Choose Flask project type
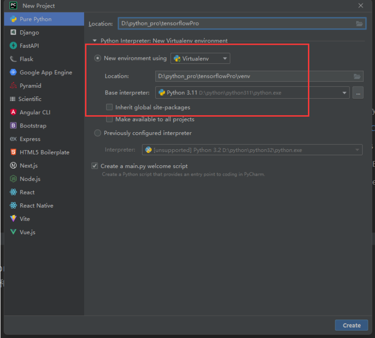The image size is (375, 338). click(x=44, y=59)
